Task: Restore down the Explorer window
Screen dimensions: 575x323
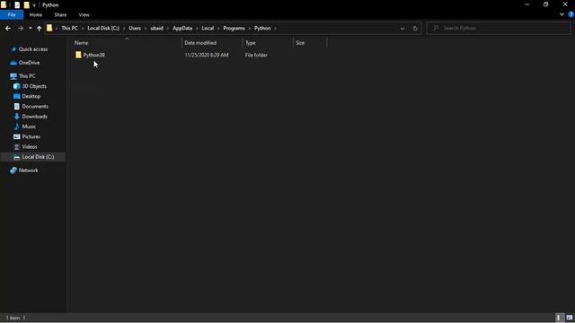Action: coord(545,4)
